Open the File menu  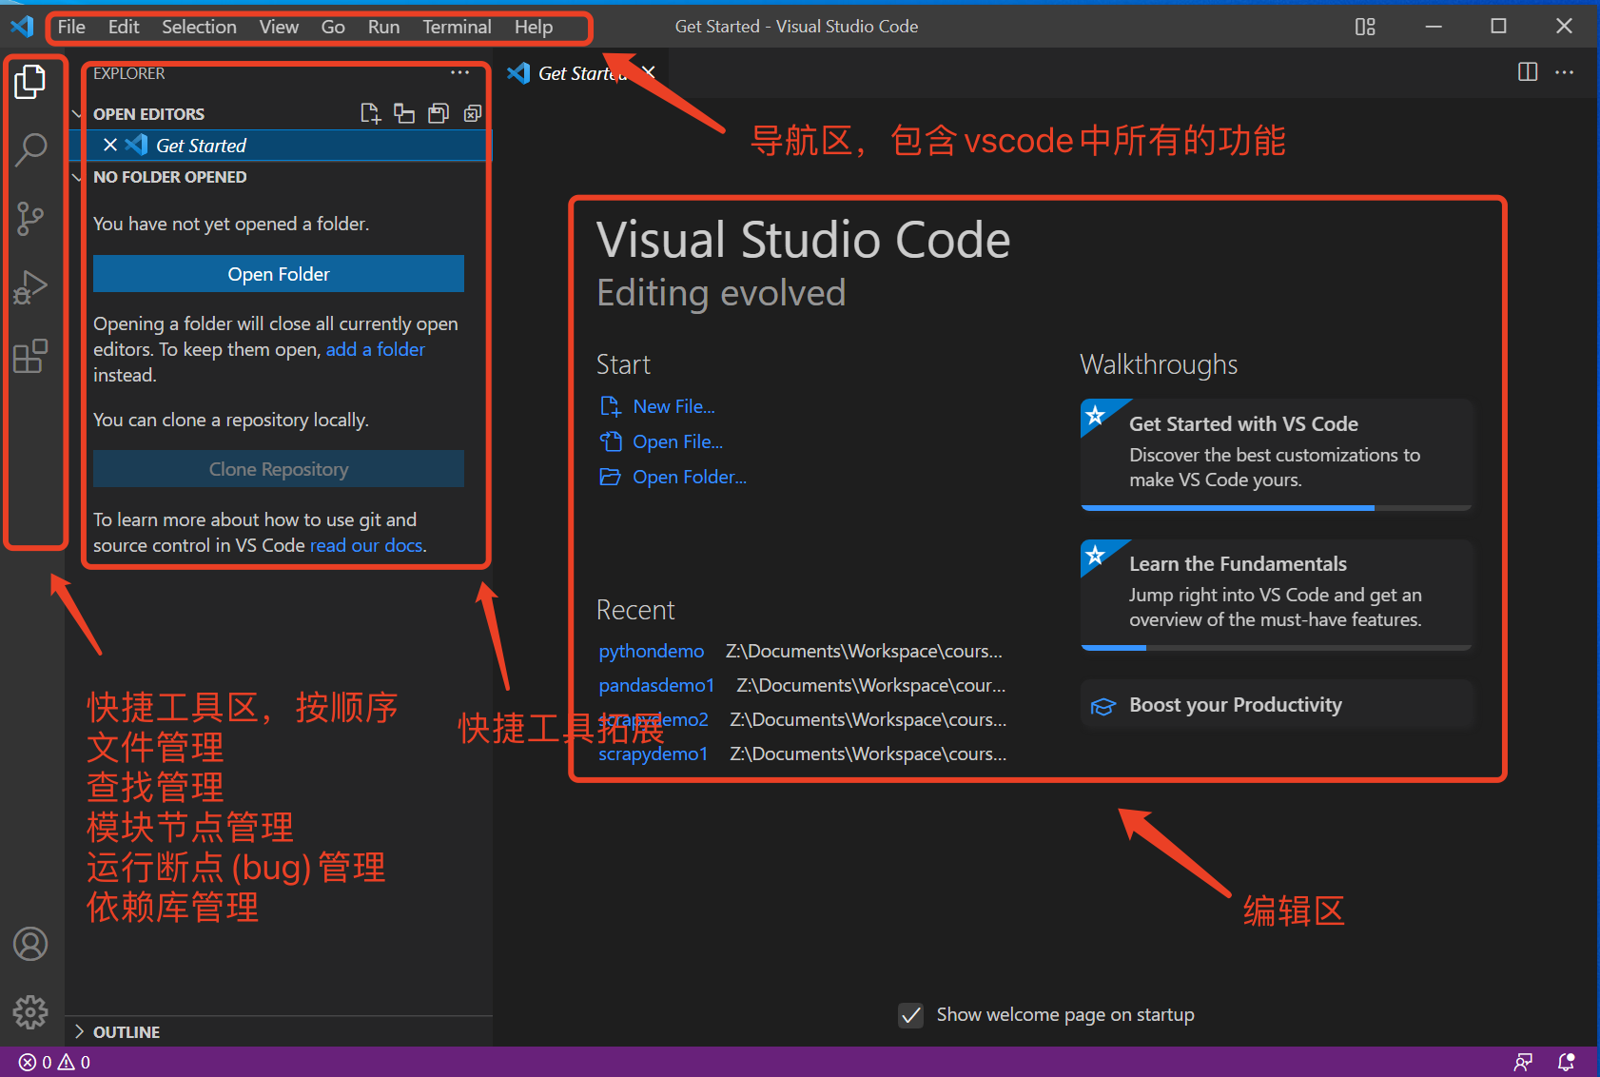tap(71, 27)
